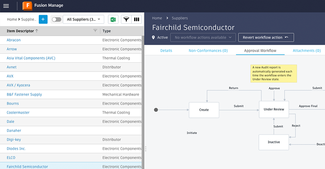Viewport: 325px width, 169px height.
Task: Click the blue add supplier plus button
Action: point(43,19)
